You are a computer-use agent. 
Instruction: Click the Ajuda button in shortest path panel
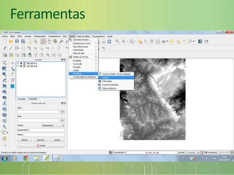[41, 145]
